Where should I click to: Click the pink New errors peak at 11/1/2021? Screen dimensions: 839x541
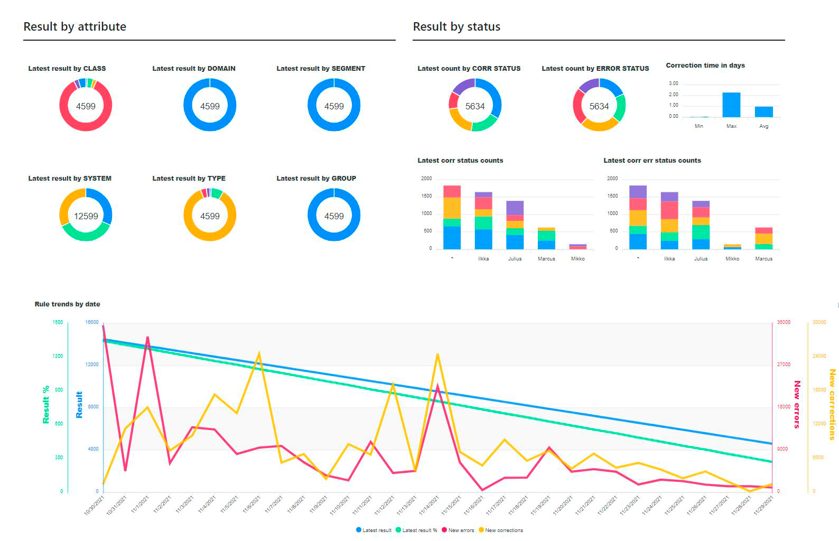(147, 338)
